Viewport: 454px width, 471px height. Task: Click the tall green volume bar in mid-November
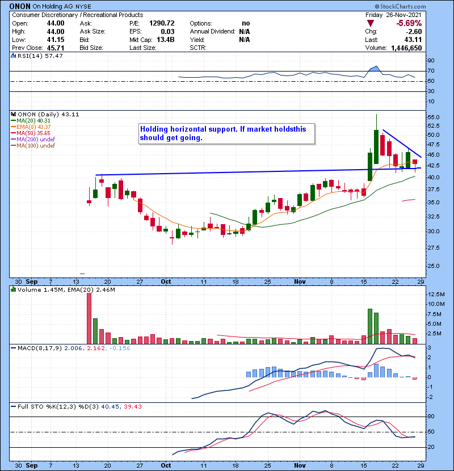[370, 326]
